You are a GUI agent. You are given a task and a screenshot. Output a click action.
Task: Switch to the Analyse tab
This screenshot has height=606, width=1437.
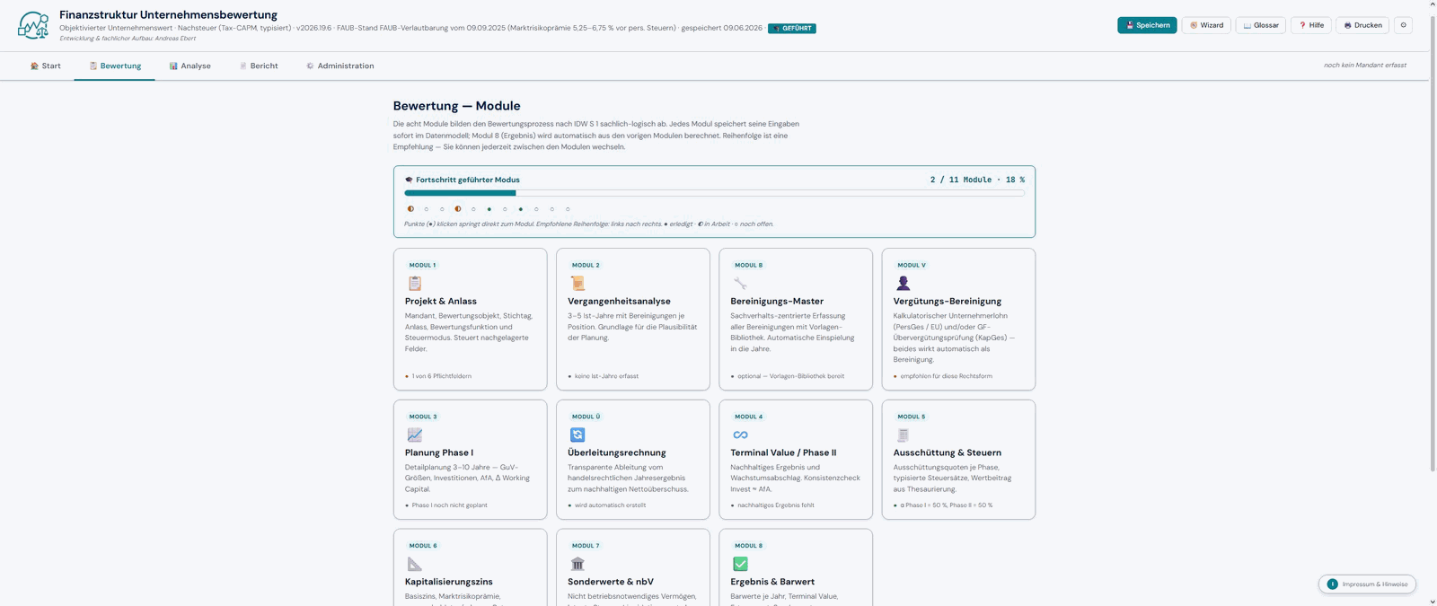click(x=190, y=66)
